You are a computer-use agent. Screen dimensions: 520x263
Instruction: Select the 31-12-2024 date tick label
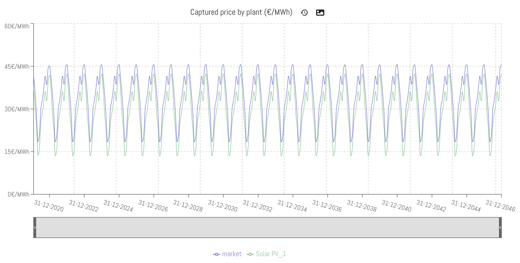118,206
